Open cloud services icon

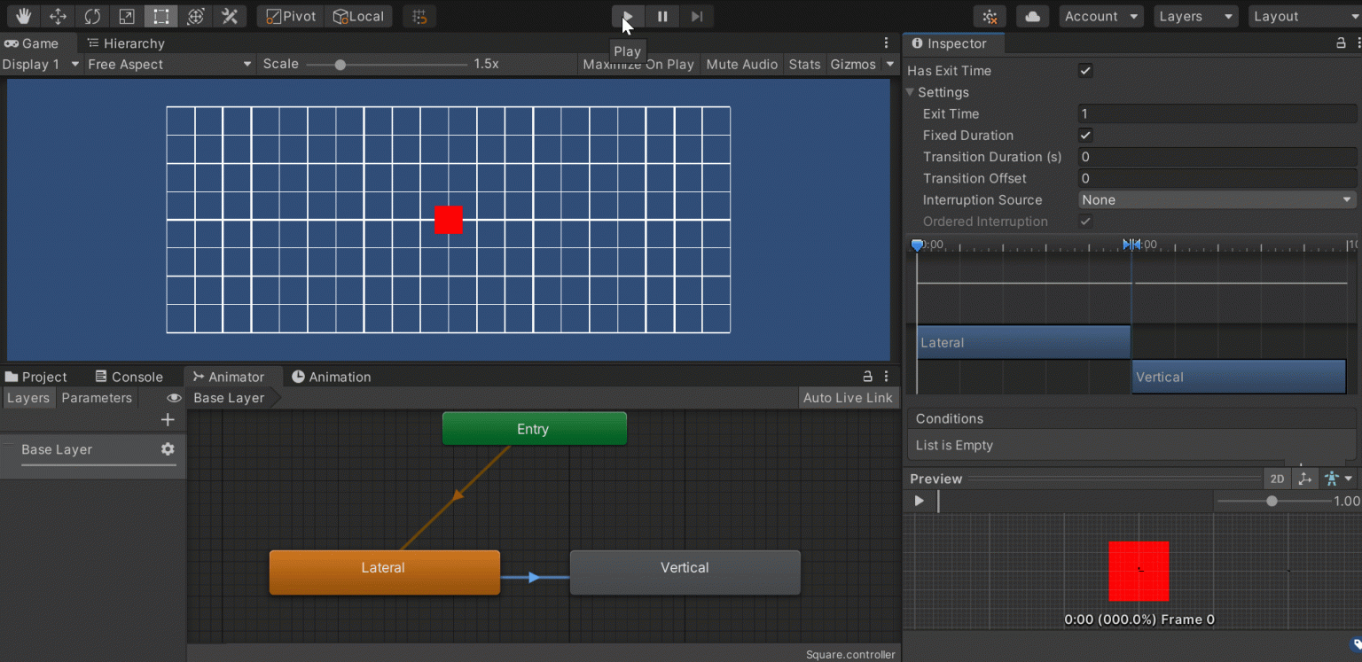coord(1032,16)
